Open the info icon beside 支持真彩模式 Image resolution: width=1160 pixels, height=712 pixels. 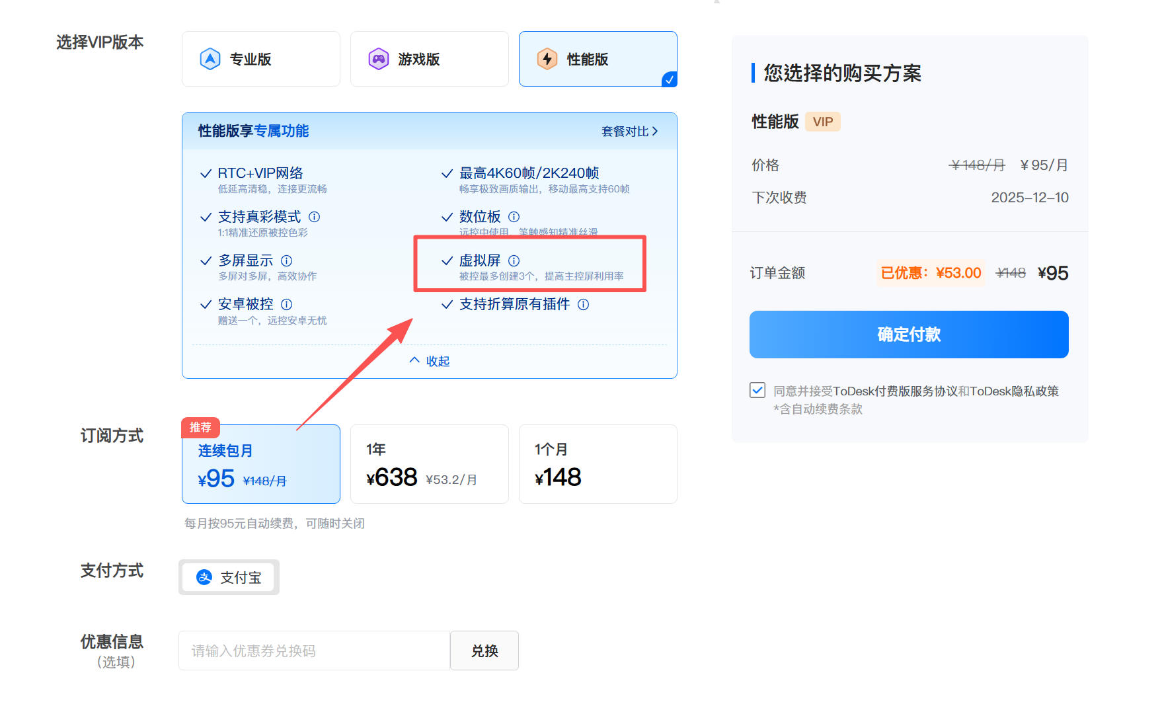coord(315,217)
